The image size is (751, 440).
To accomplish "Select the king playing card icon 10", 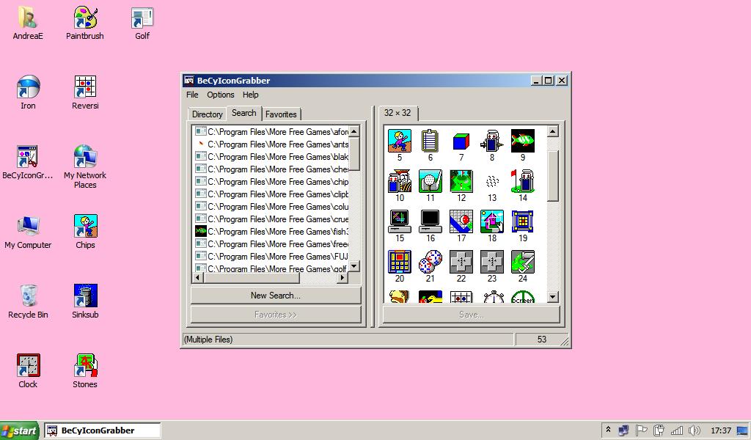I will click(399, 180).
